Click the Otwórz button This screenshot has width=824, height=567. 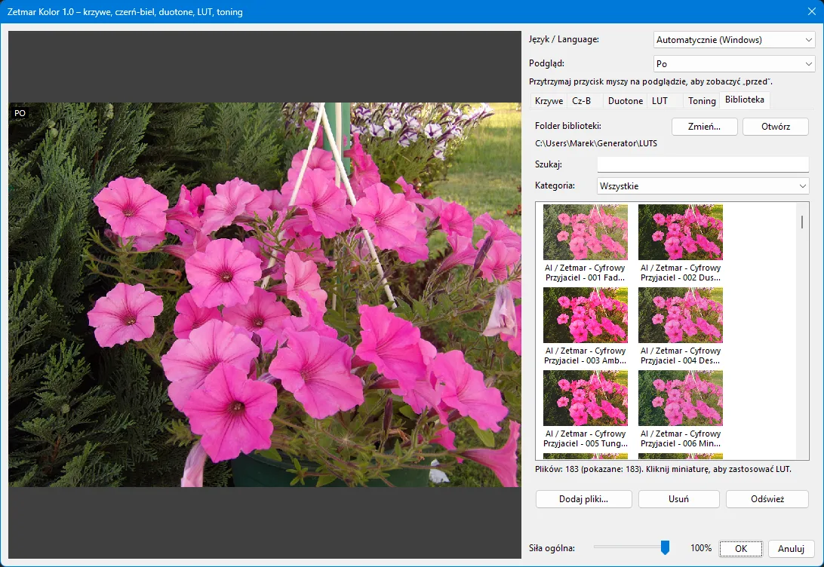pos(775,127)
